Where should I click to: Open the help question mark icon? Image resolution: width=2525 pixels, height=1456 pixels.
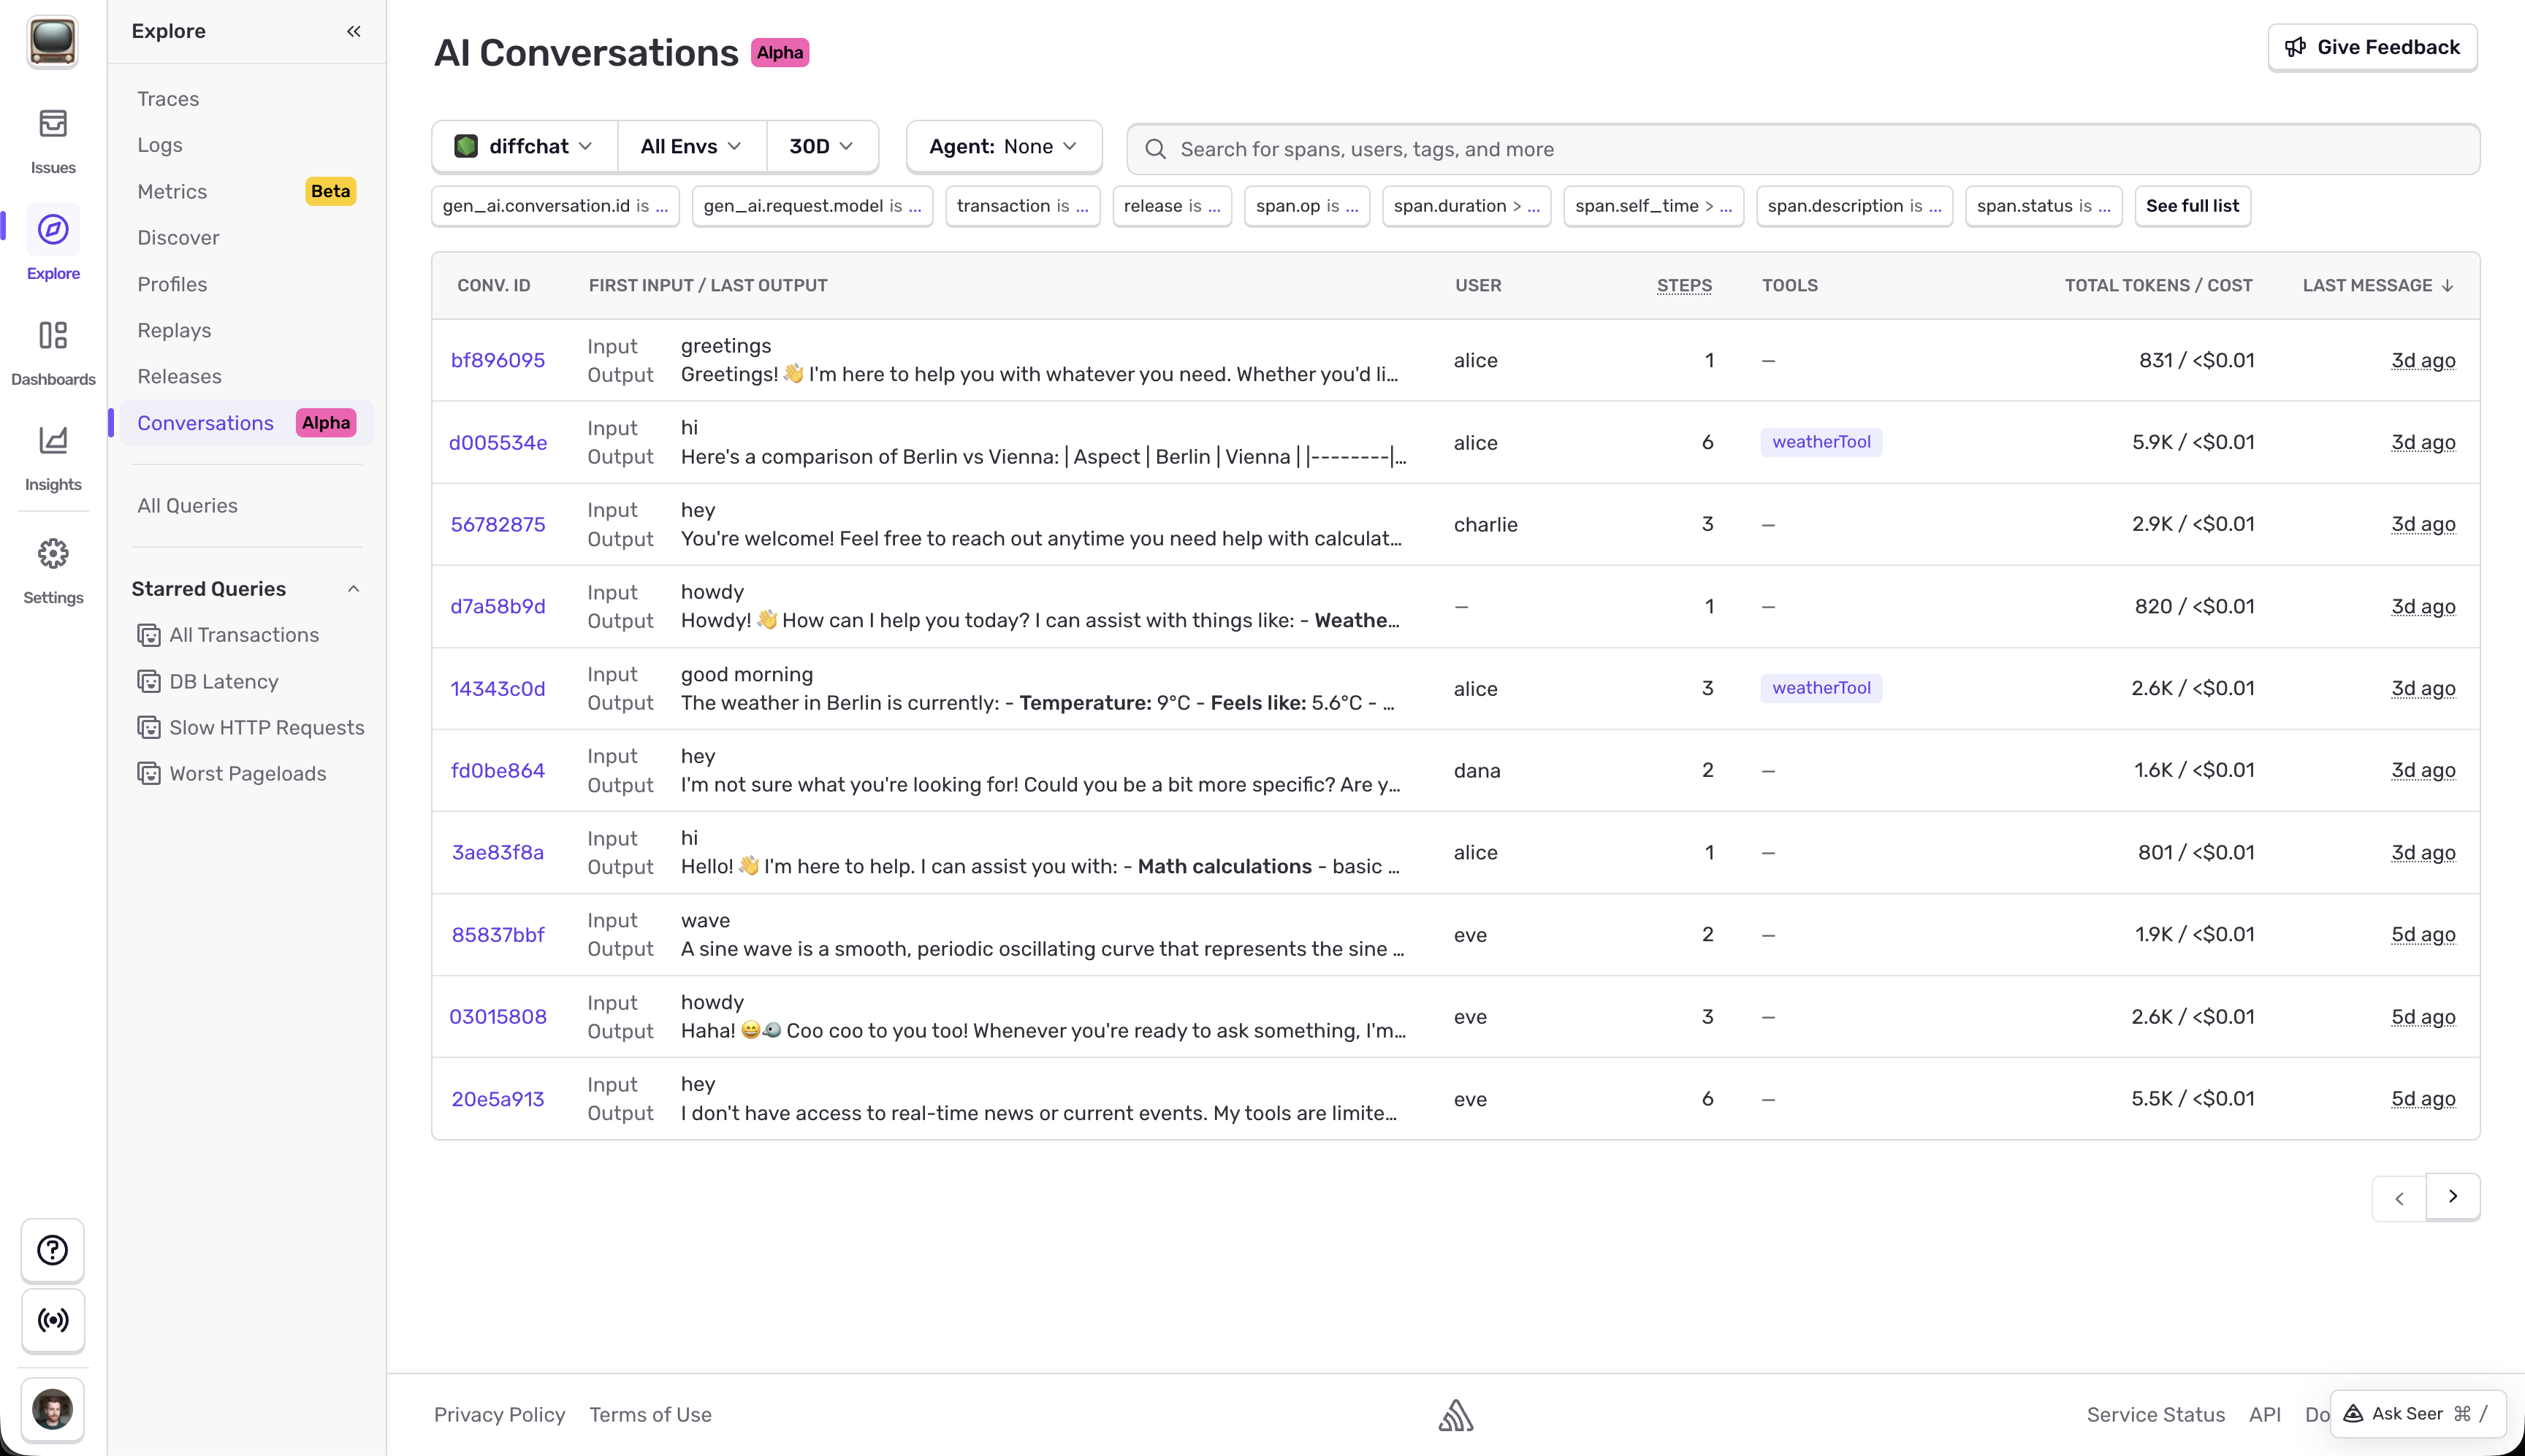[x=53, y=1250]
